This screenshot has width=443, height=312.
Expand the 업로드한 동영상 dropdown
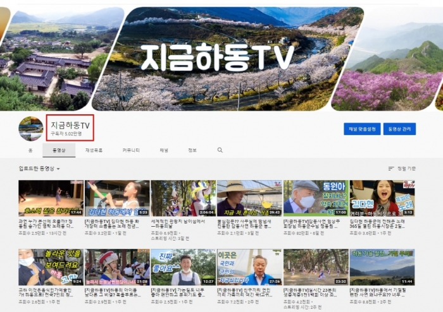tap(39, 169)
